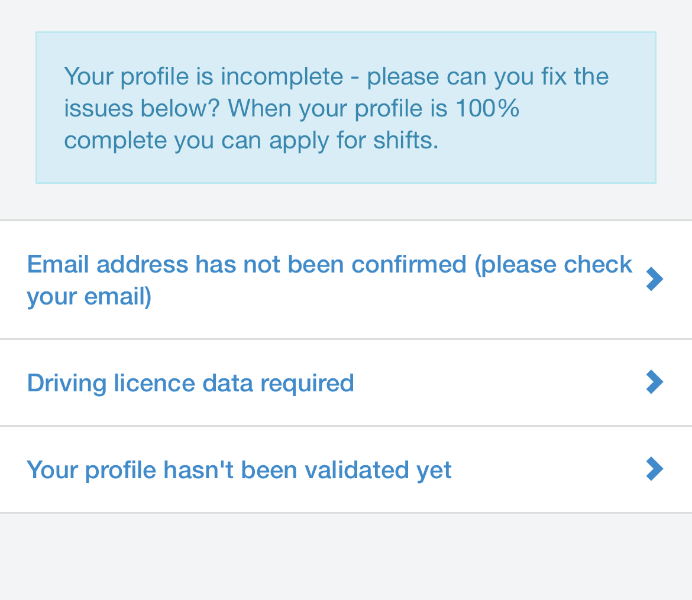Click the 'Driving licence' label text
This screenshot has height=600, width=692.
click(111, 383)
